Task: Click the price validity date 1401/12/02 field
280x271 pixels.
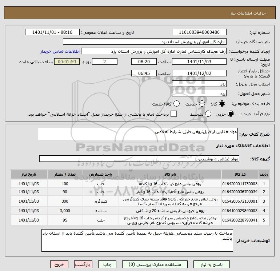Action: (x=199, y=73)
